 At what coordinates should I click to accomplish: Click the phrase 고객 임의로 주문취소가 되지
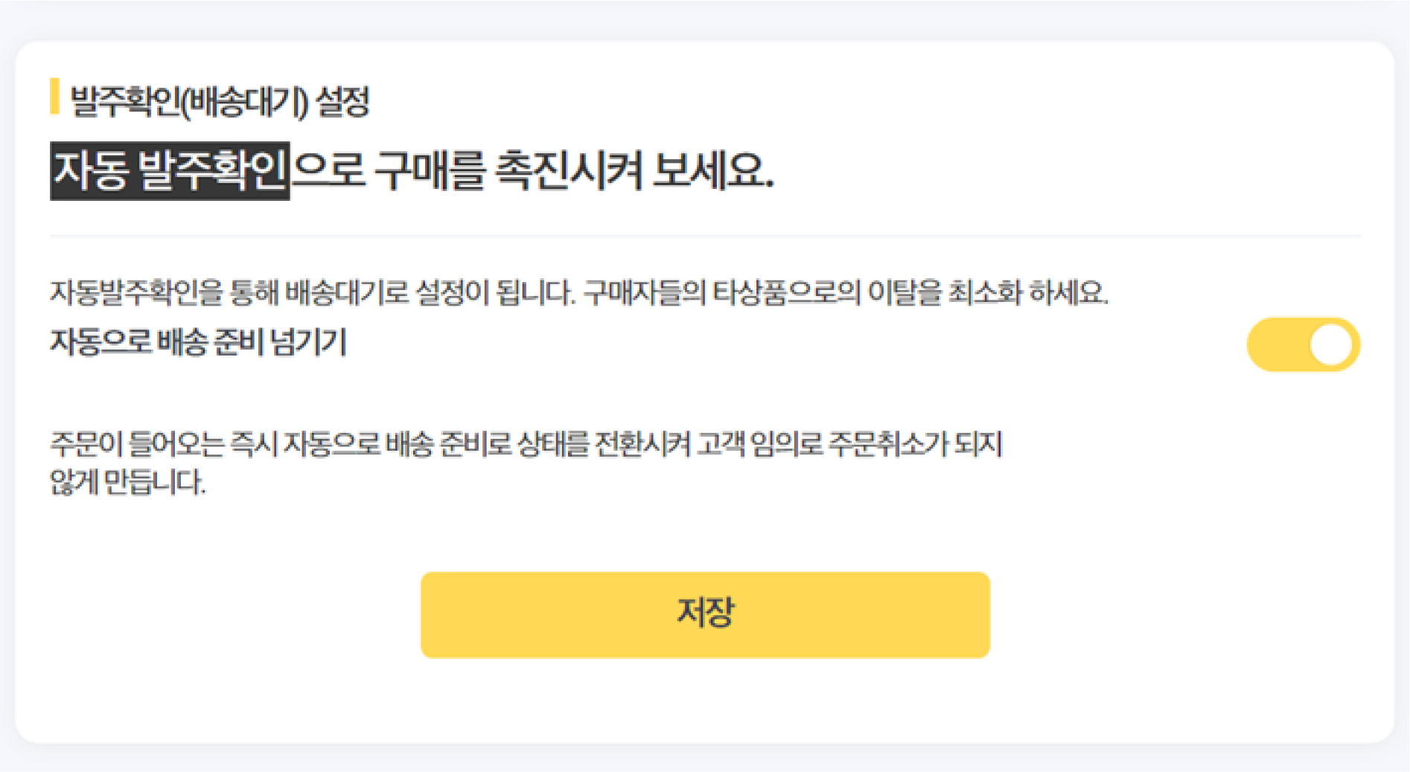849,444
